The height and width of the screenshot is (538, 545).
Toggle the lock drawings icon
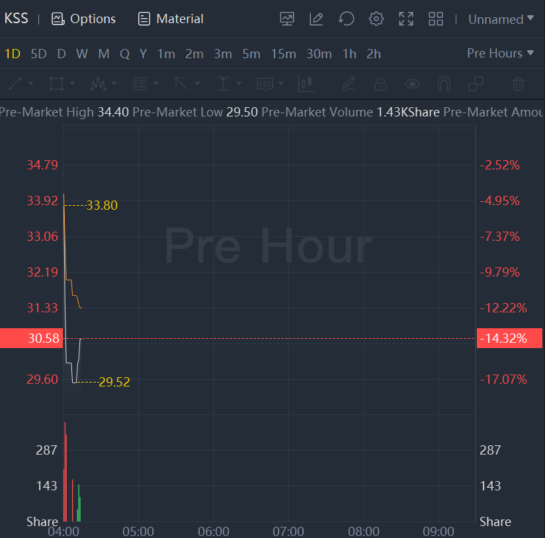pyautogui.click(x=380, y=84)
